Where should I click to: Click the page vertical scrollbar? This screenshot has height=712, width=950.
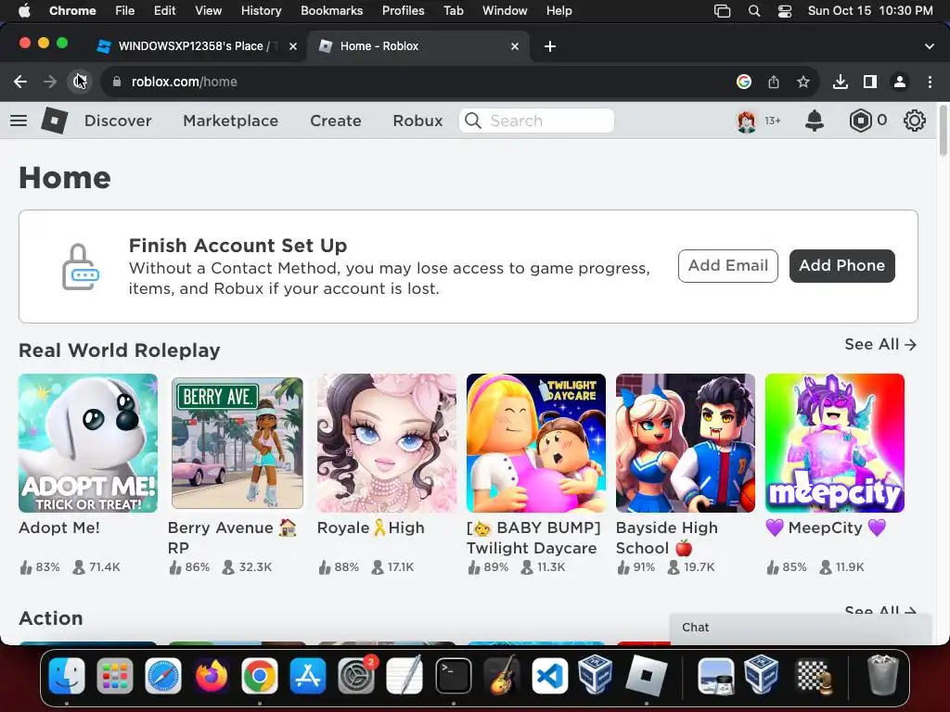click(x=943, y=130)
